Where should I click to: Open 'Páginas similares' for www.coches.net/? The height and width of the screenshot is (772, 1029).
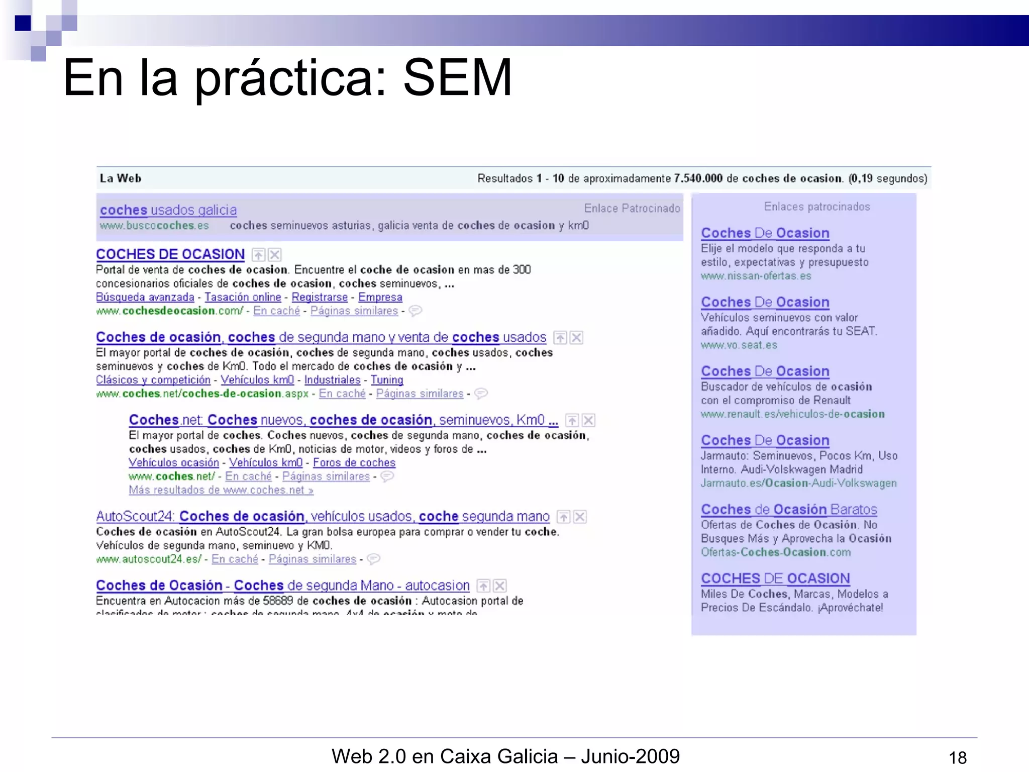326,476
